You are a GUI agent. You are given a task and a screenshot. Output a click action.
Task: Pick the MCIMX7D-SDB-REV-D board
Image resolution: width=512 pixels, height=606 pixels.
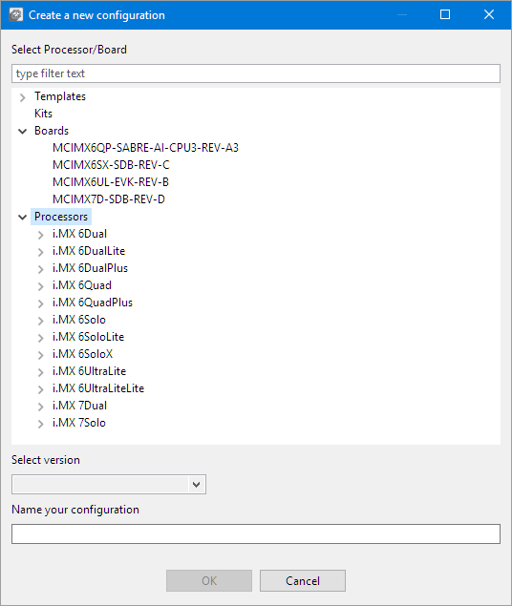[109, 199]
